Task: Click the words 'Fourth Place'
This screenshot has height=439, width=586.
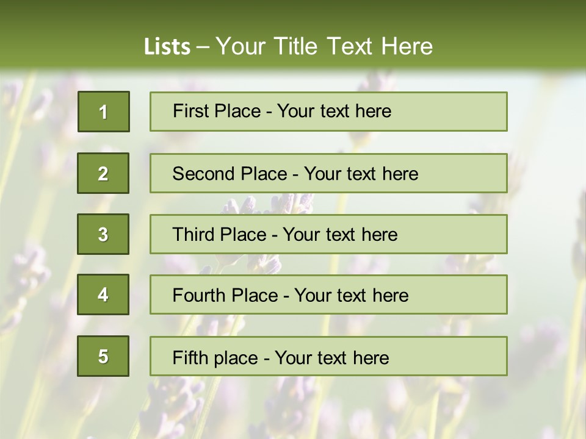Action: coord(225,295)
